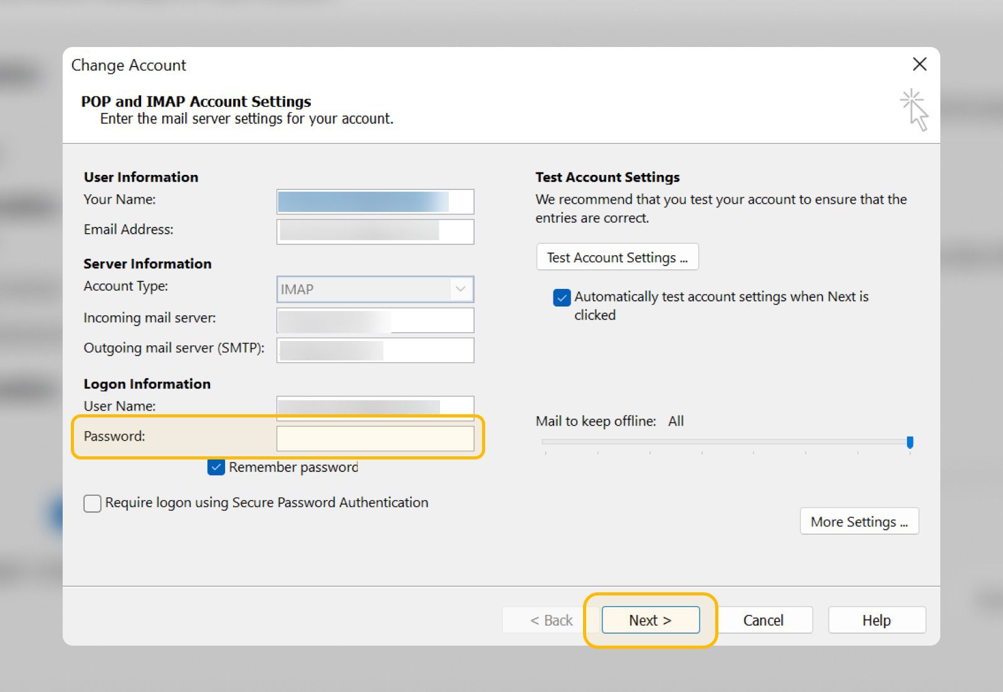Image resolution: width=1003 pixels, height=692 pixels.
Task: Close the Change Account dialog
Action: 919,64
